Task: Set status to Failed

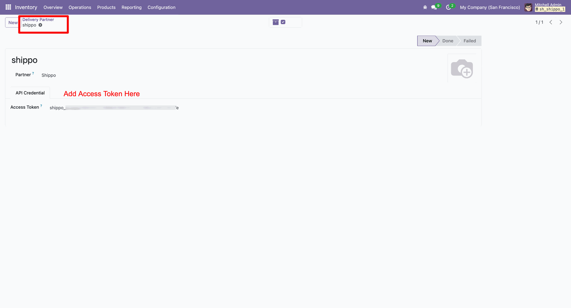Action: tap(470, 41)
